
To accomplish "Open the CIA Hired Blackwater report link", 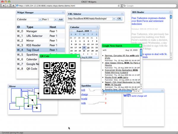I will (x=122, y=83).
